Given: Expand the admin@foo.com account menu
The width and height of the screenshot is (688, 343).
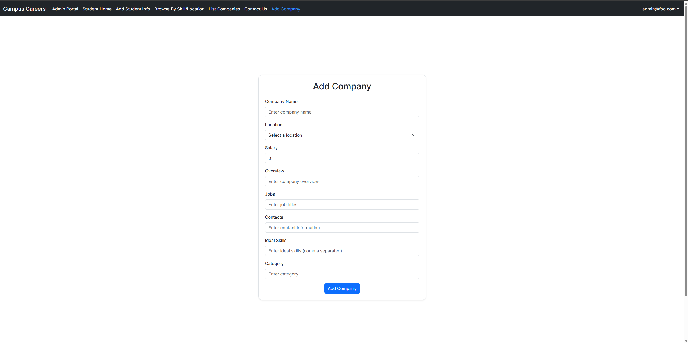Looking at the screenshot, I should click(660, 9).
